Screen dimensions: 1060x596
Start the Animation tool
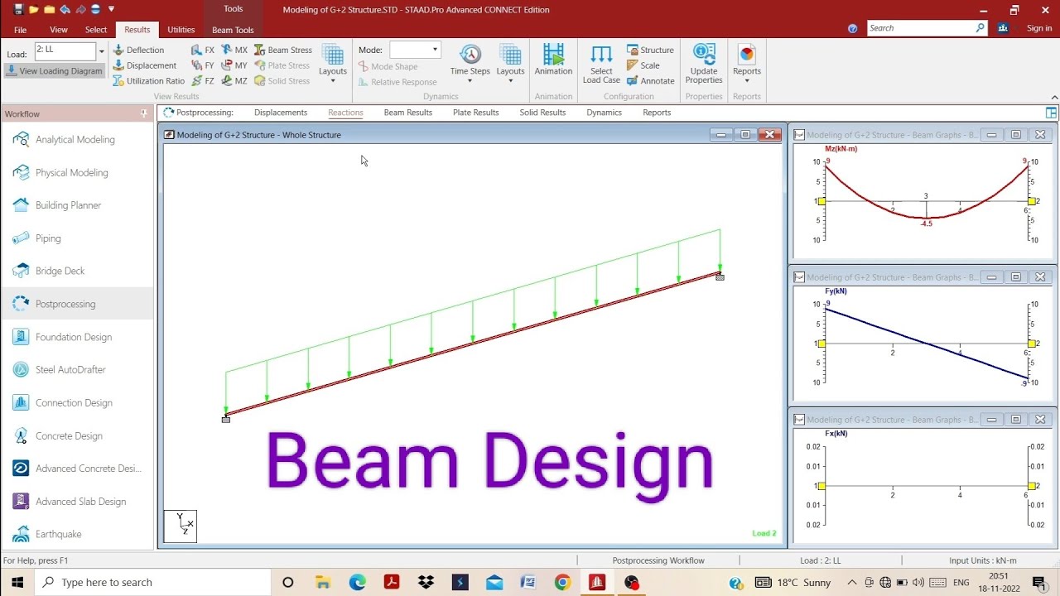(553, 60)
